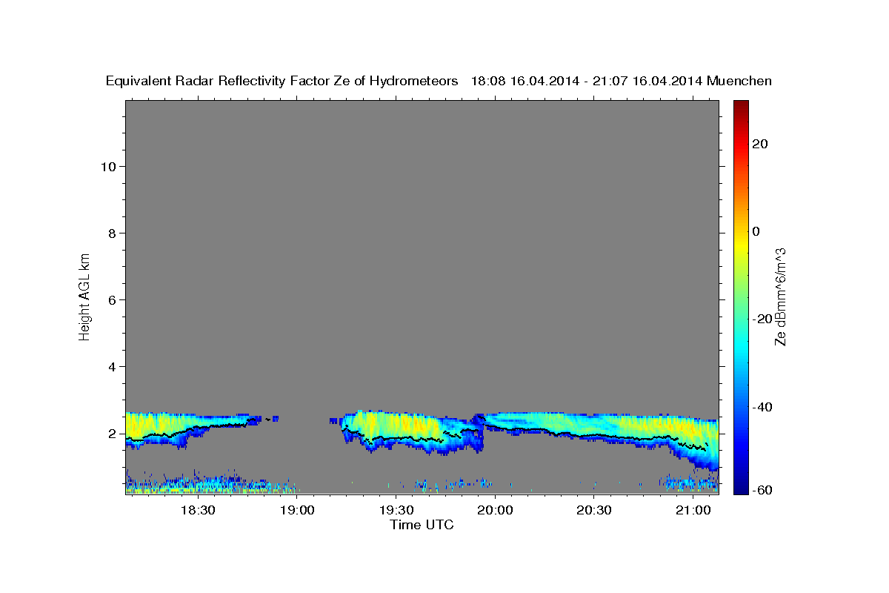Click the '19:00' time tick label

coord(297,510)
